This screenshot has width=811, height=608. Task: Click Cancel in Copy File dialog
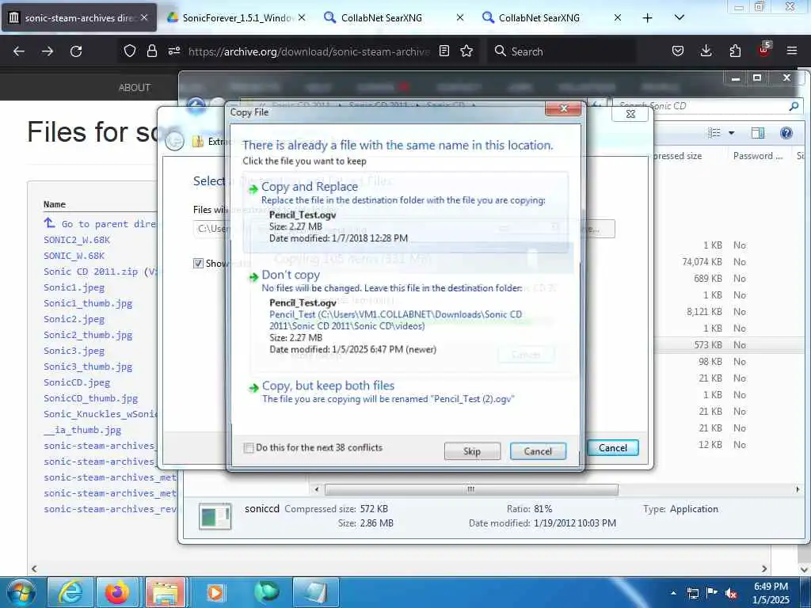(x=538, y=451)
